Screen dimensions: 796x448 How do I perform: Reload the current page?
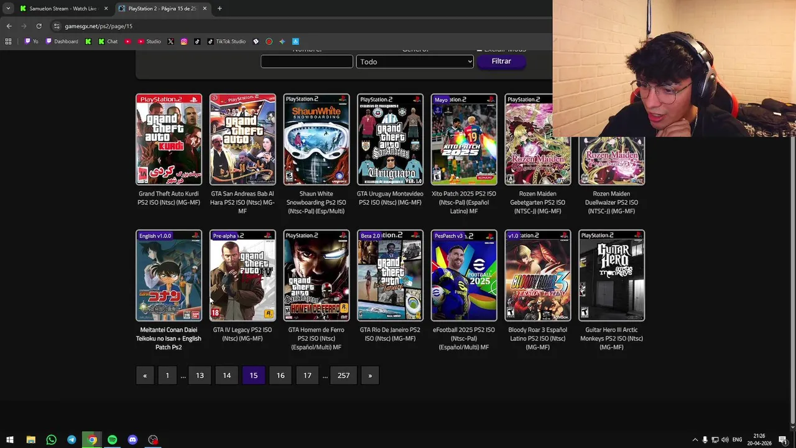(x=39, y=26)
